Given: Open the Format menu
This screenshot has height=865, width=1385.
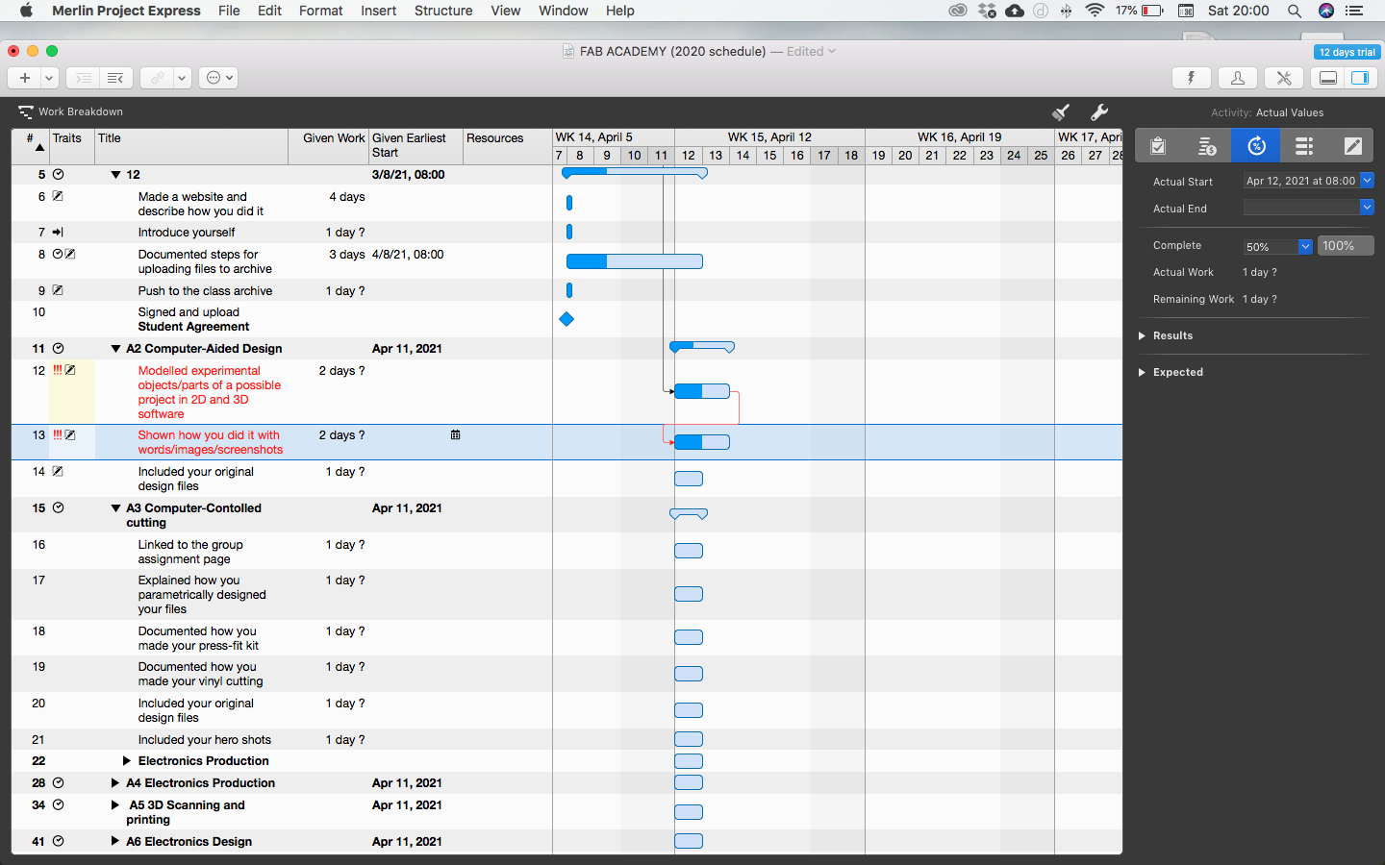Looking at the screenshot, I should coord(320,11).
